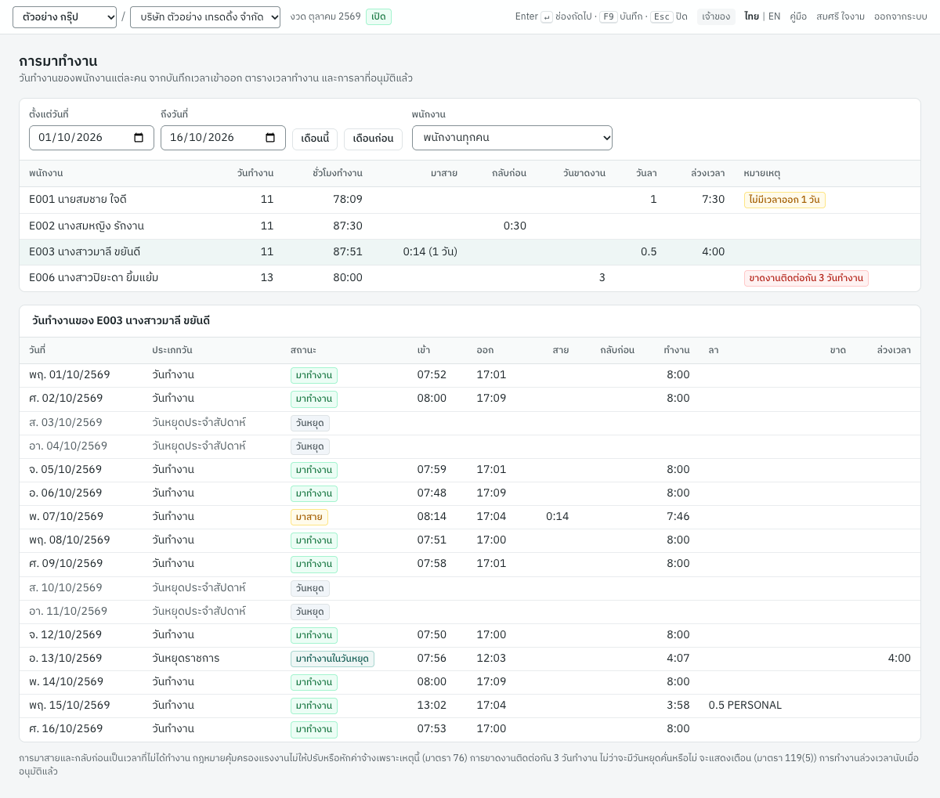Click the 7:30 overtime value for E001
The width and height of the screenshot is (940, 798).
click(x=713, y=200)
